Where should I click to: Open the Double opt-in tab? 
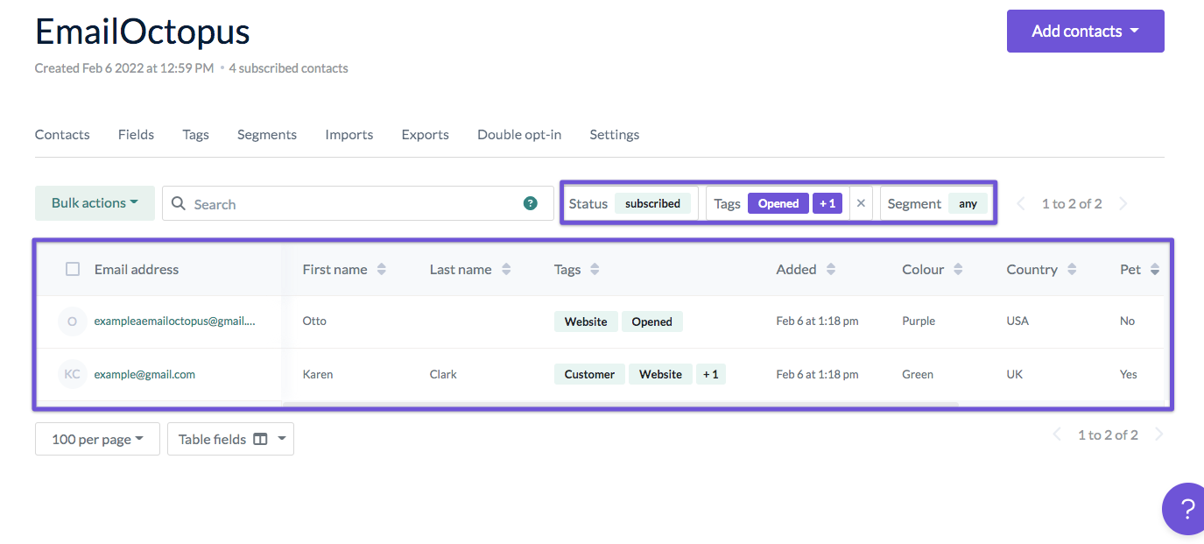[518, 134]
